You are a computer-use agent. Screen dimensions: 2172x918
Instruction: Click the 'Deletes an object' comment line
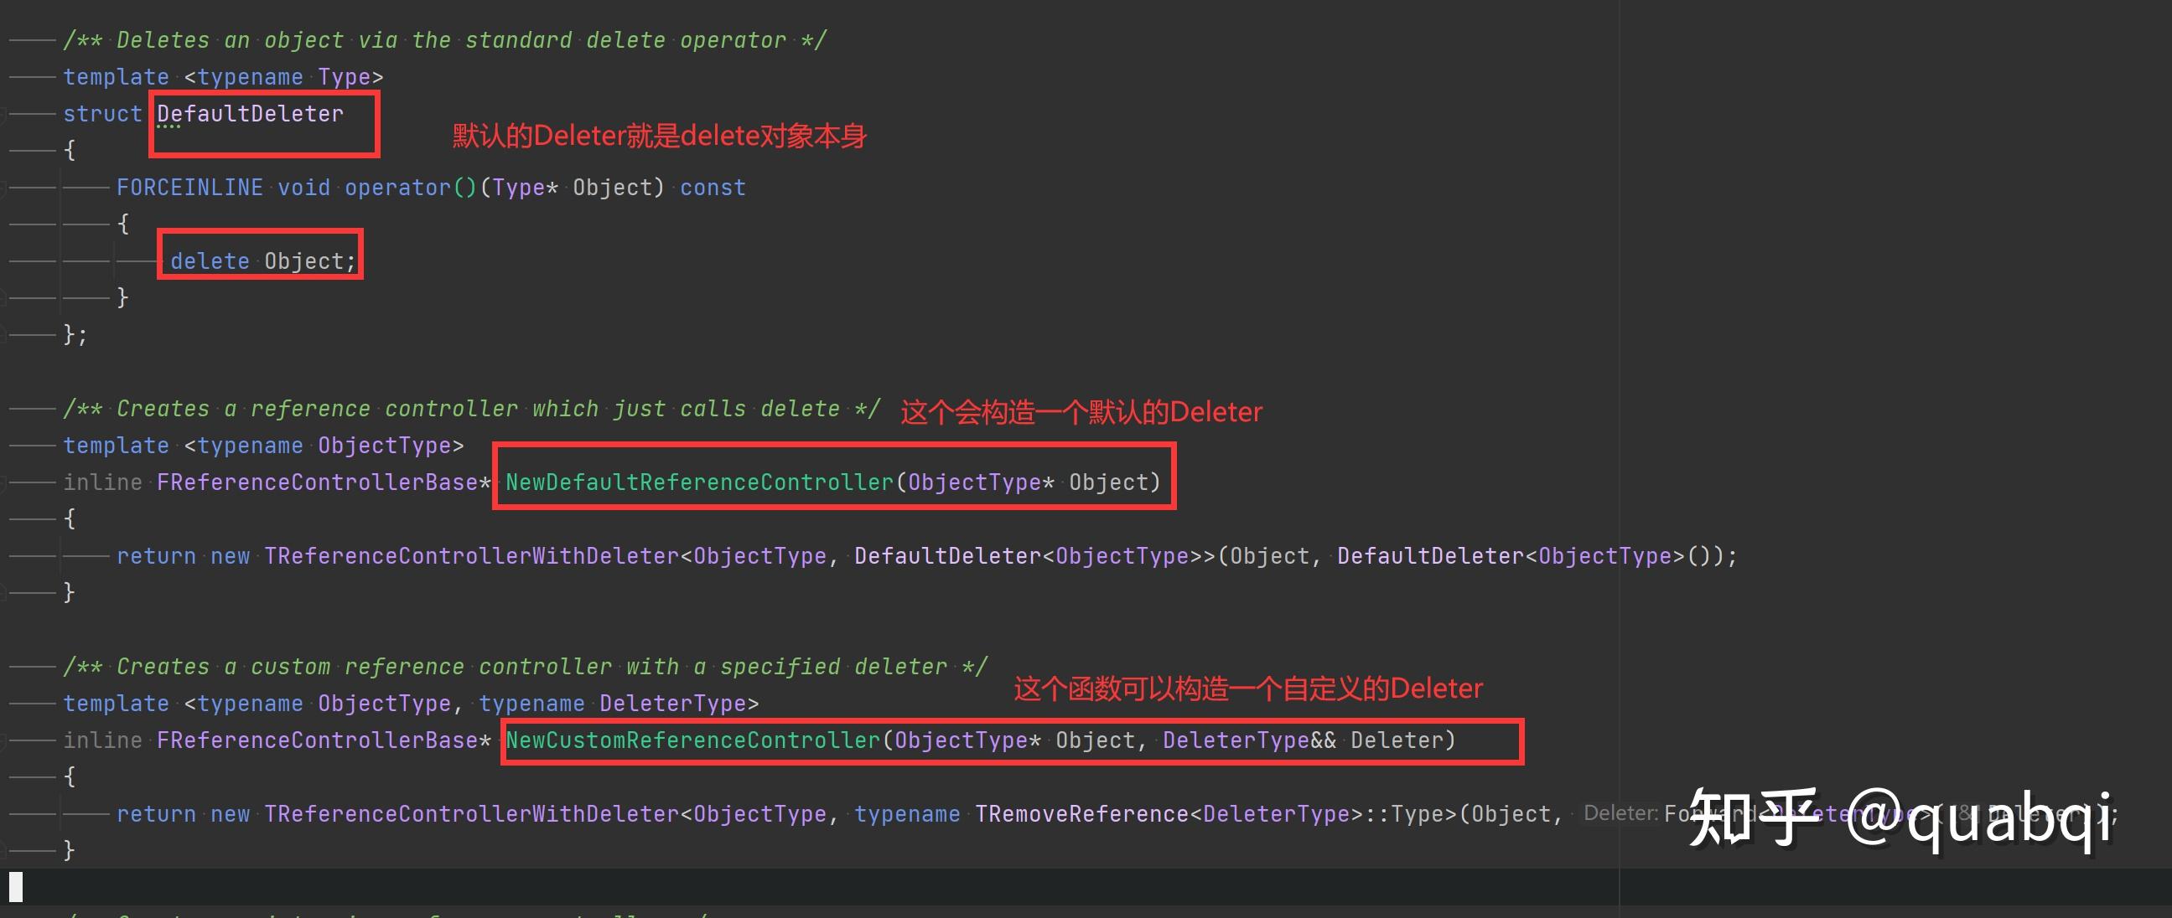[x=444, y=39]
